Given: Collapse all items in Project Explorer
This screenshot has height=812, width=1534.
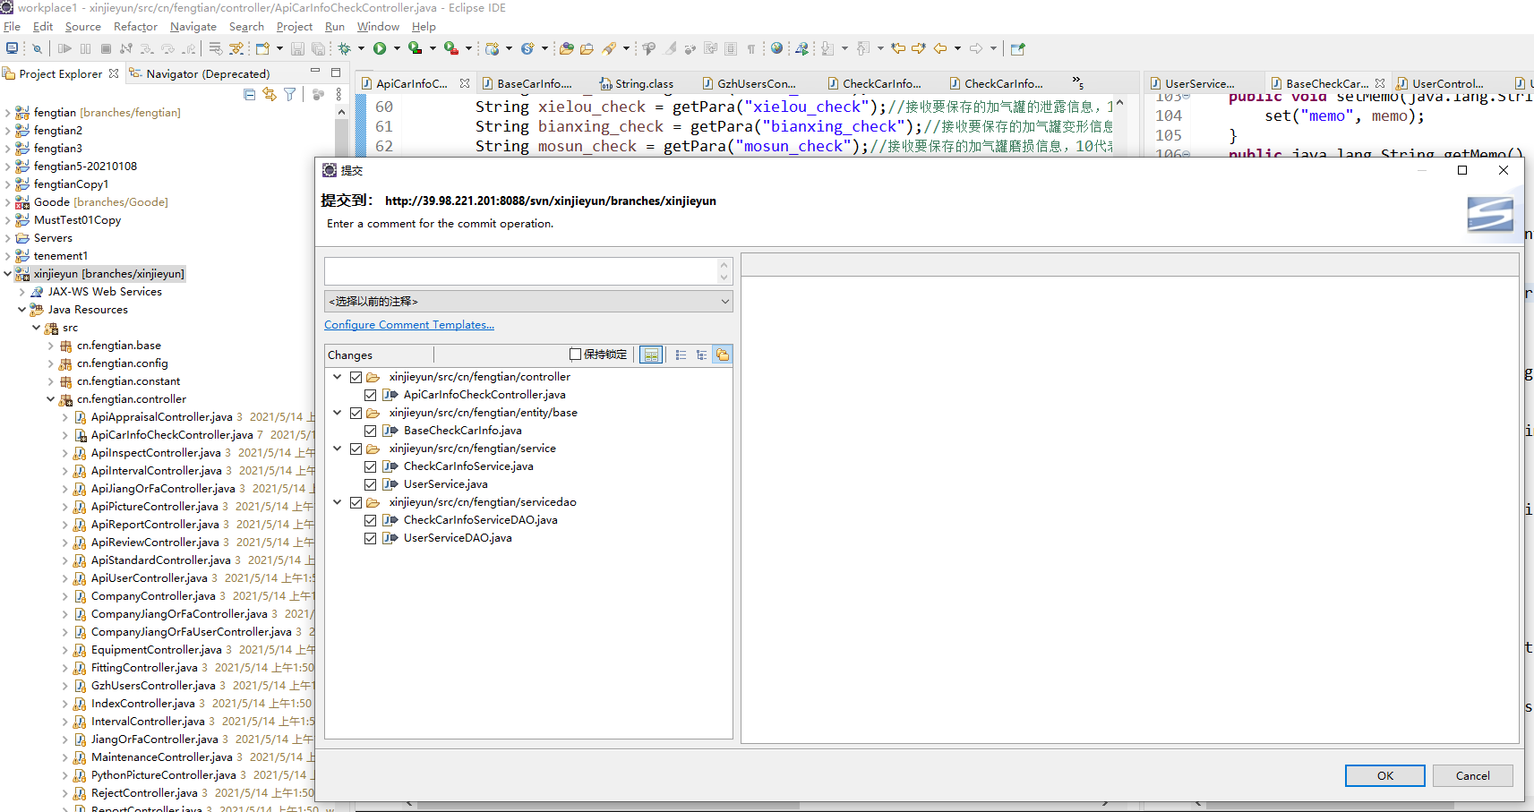Looking at the screenshot, I should tap(250, 95).
